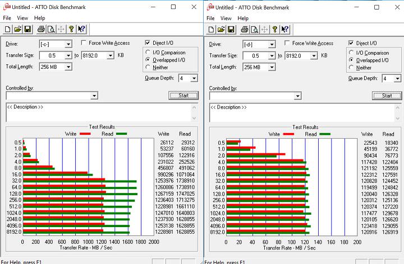Click the New file icon in the left window
This screenshot has height=264, width=404.
pyautogui.click(x=8, y=30)
